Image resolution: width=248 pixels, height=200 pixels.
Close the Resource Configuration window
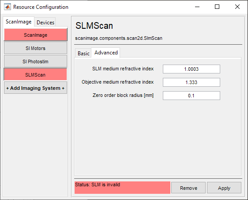coord(237,7)
